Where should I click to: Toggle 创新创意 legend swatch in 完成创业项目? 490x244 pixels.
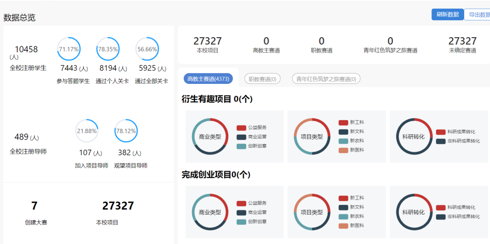coord(241,222)
